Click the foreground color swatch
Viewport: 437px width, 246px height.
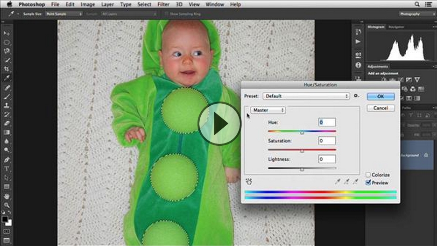tap(5, 219)
